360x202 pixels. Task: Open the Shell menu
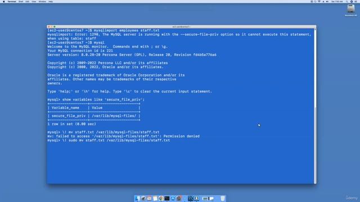(21, 1)
